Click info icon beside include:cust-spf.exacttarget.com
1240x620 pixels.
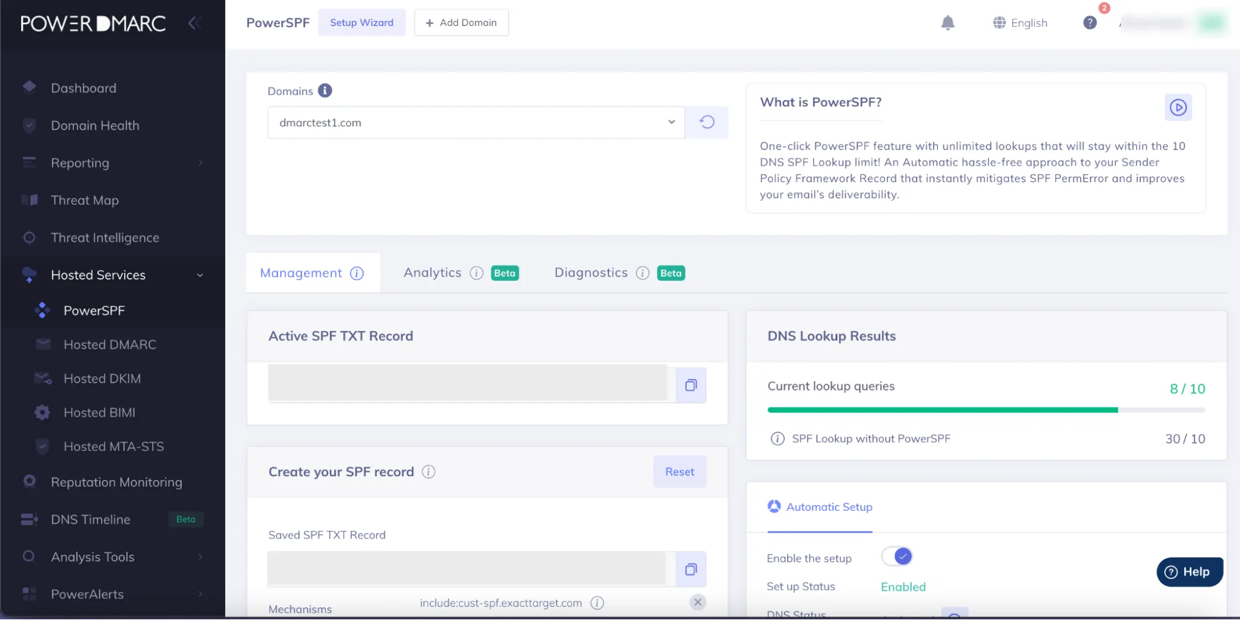pos(597,603)
